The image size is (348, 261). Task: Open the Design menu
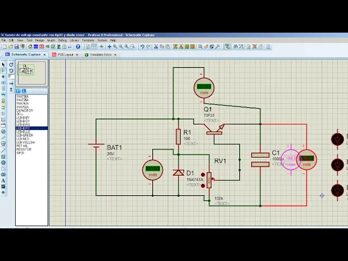[40, 40]
